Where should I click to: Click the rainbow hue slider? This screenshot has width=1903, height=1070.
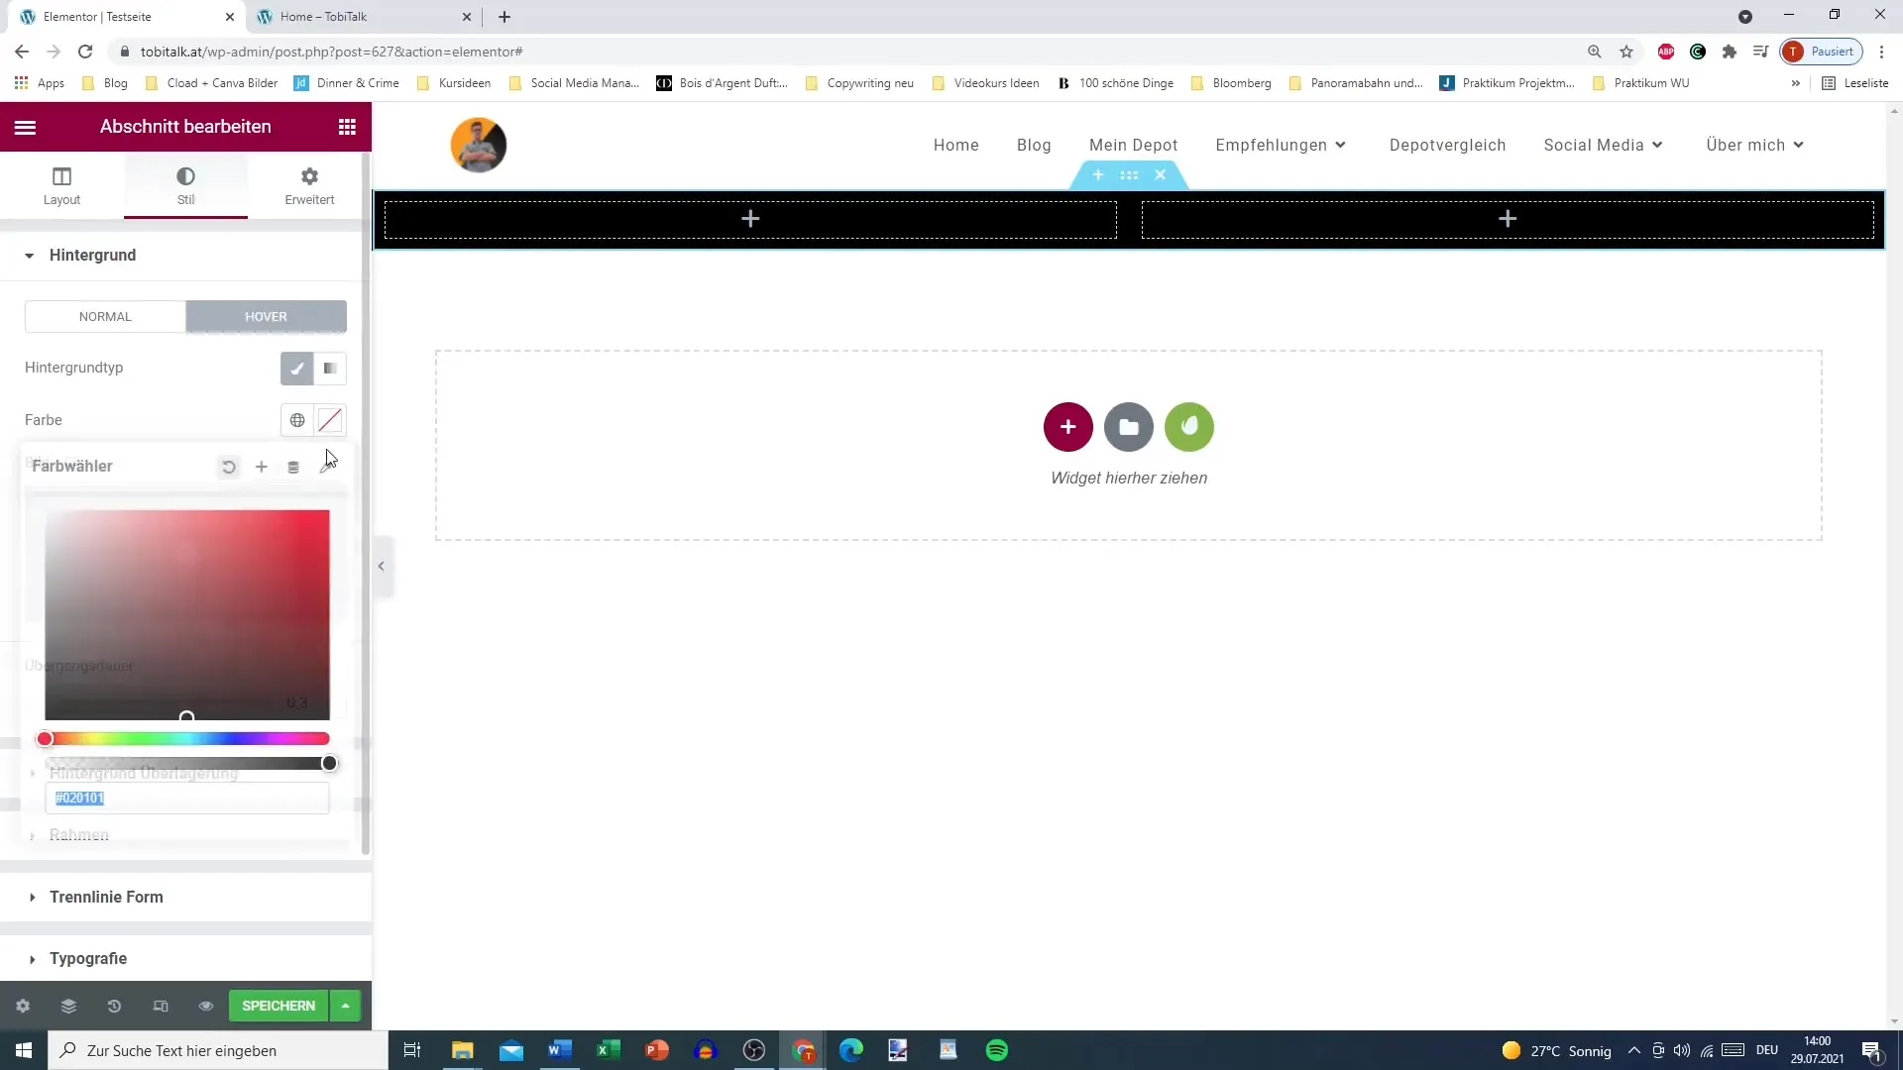pos(186,739)
